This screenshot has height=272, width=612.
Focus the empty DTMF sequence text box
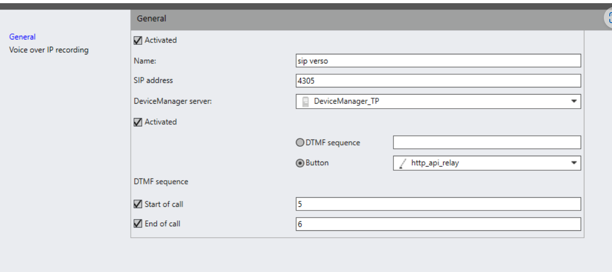(487, 143)
